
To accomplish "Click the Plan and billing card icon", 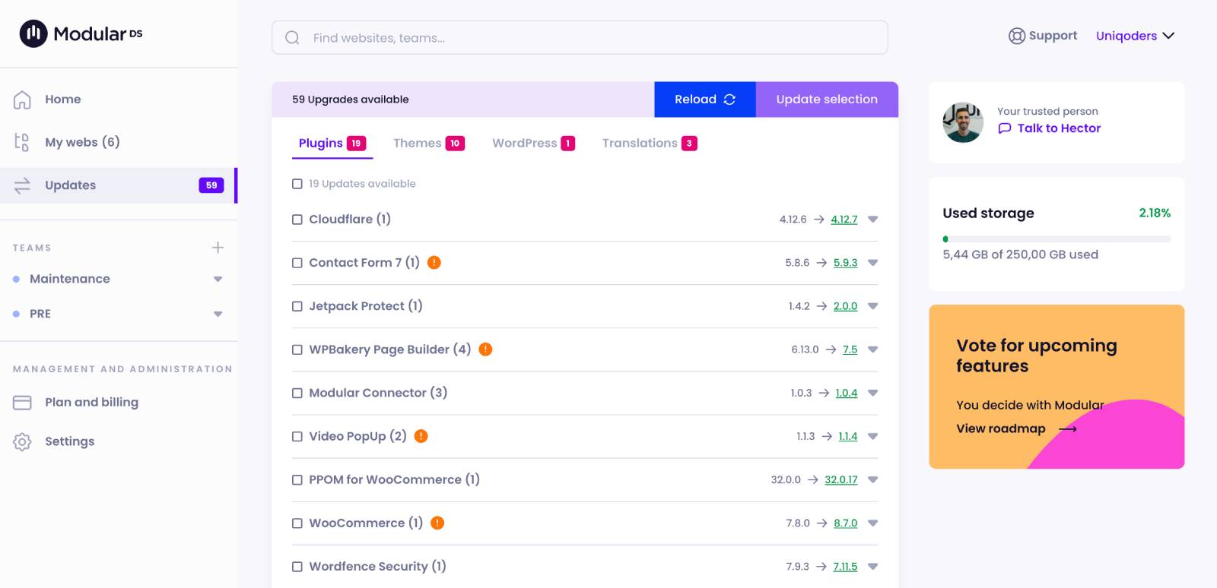I will coord(22,403).
